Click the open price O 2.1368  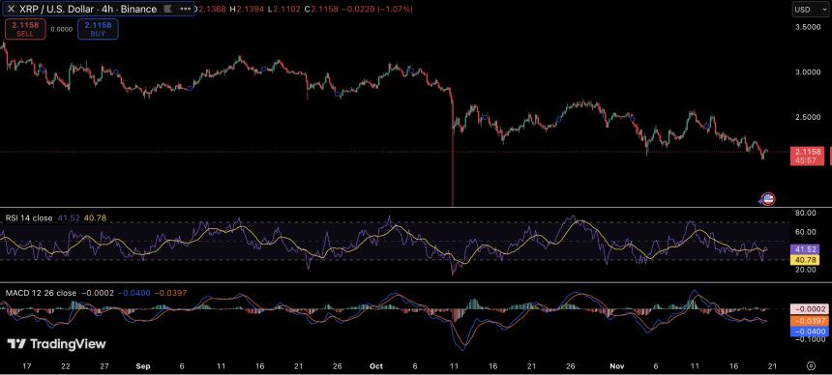click(x=210, y=9)
